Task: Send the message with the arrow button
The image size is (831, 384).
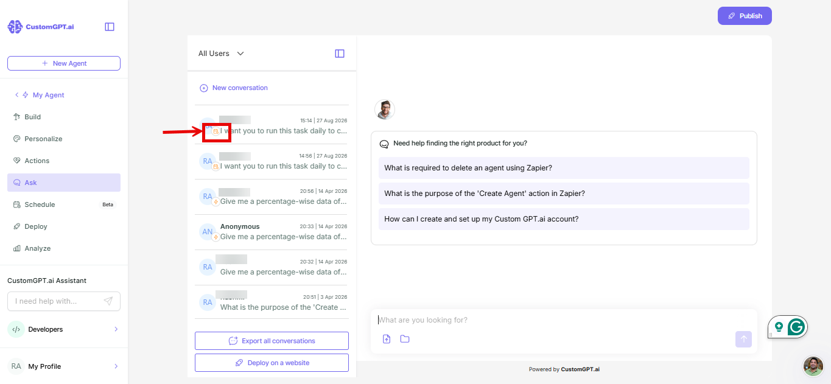Action: click(x=743, y=340)
